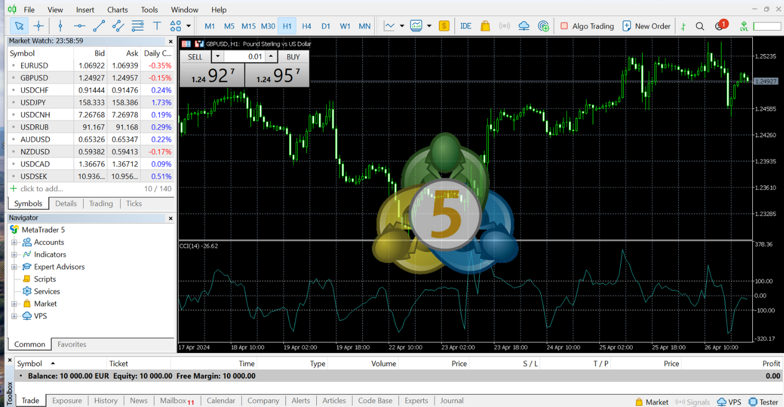Screen dimensions: 784x407
Task: Open the MetaEditor IDE
Action: click(466, 26)
